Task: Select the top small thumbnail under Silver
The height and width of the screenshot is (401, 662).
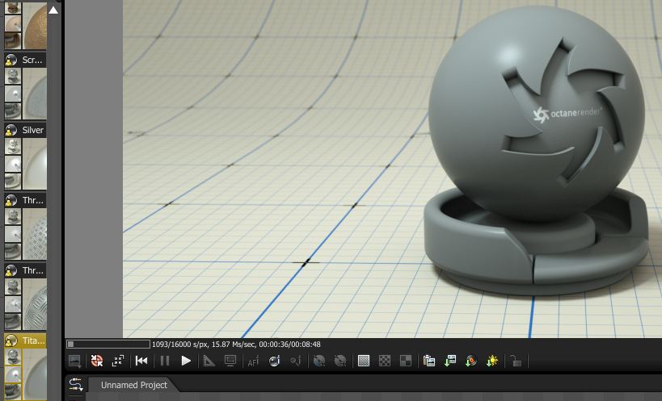Action: (x=13, y=147)
